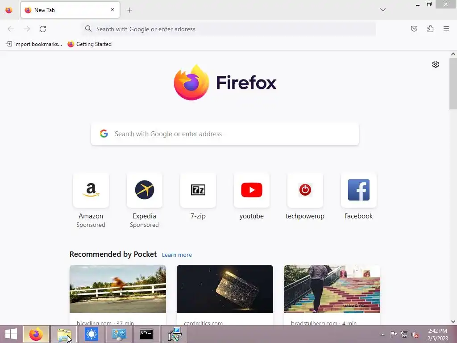Close the New Tab tab
This screenshot has height=343, width=457.
(x=112, y=10)
